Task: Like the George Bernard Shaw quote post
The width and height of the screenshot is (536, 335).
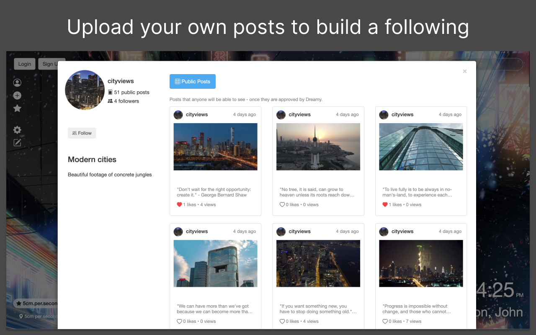Action: tap(179, 205)
